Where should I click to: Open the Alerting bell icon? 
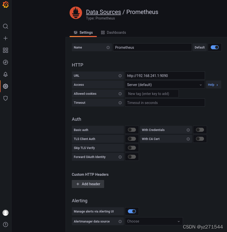tap(6, 74)
